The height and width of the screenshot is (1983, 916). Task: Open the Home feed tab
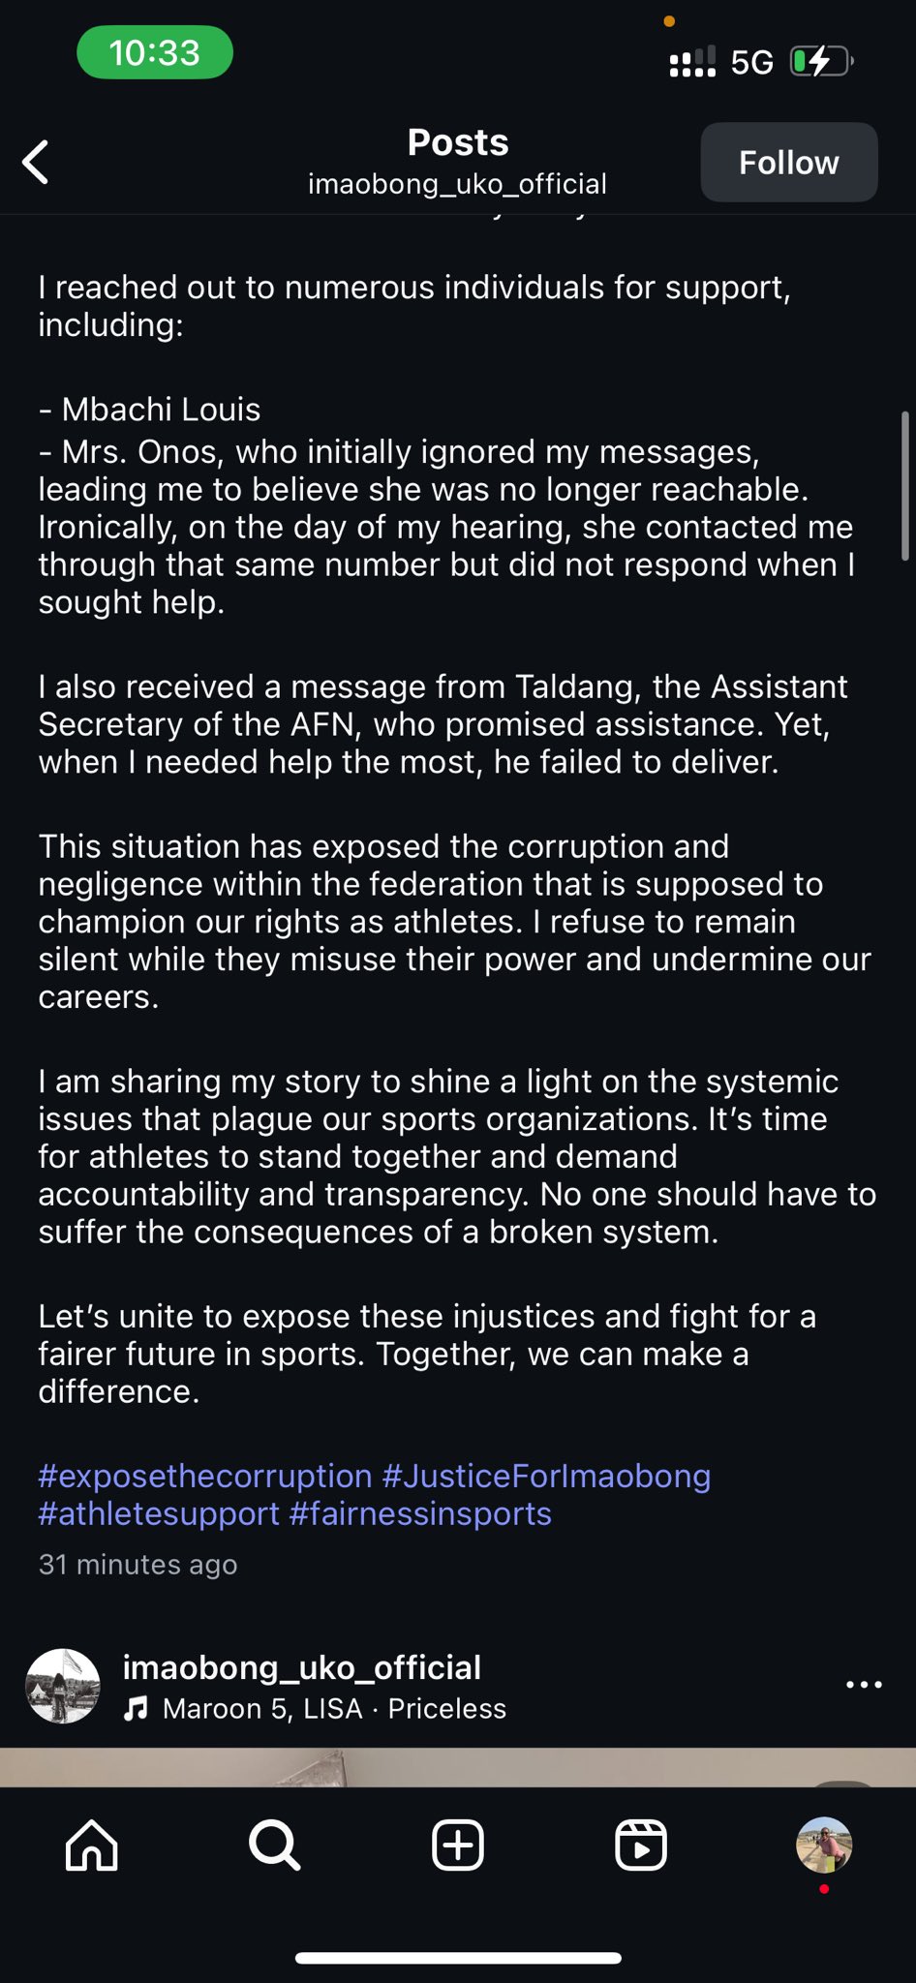92,1845
